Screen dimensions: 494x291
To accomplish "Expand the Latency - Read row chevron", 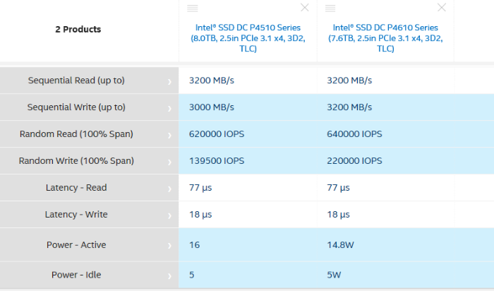I will (x=169, y=189).
